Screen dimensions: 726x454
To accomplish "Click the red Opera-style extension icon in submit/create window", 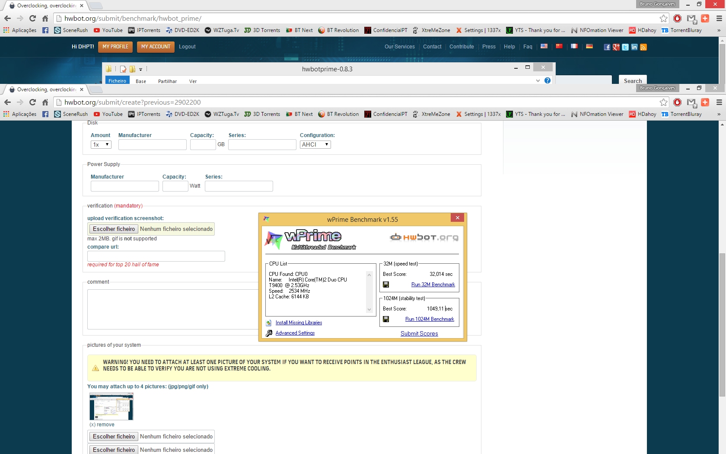I will point(678,102).
